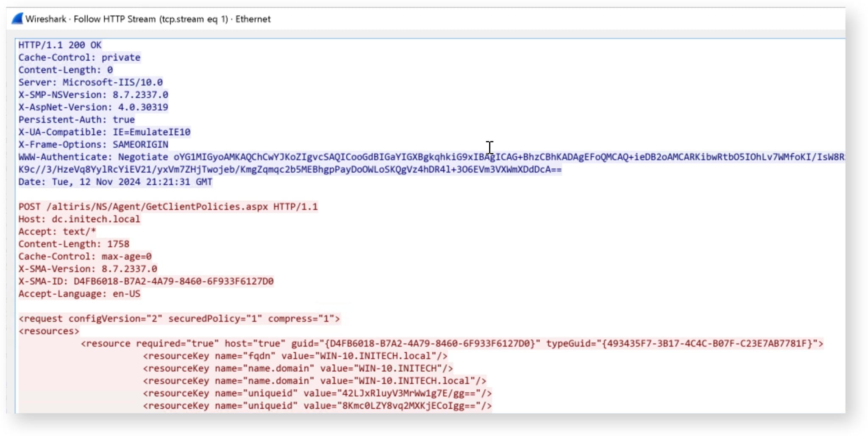Select the X-AspNet-Version: 4.0.30319 text
The image size is (868, 436).
click(93, 107)
